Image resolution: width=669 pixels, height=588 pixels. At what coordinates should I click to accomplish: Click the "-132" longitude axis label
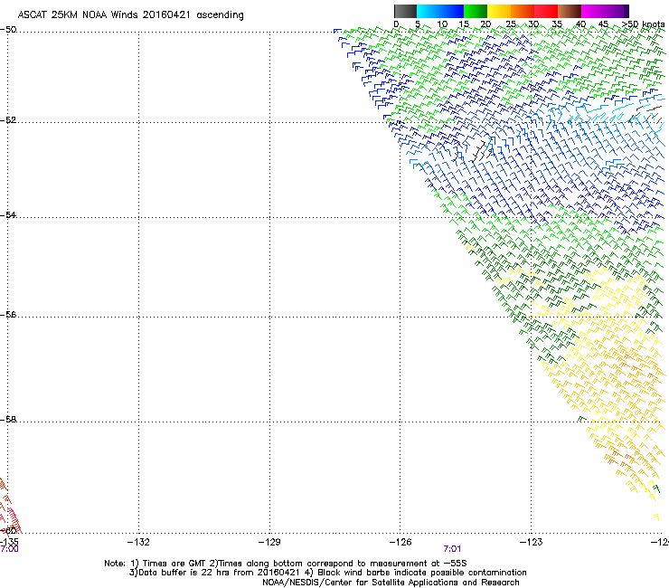point(138,542)
